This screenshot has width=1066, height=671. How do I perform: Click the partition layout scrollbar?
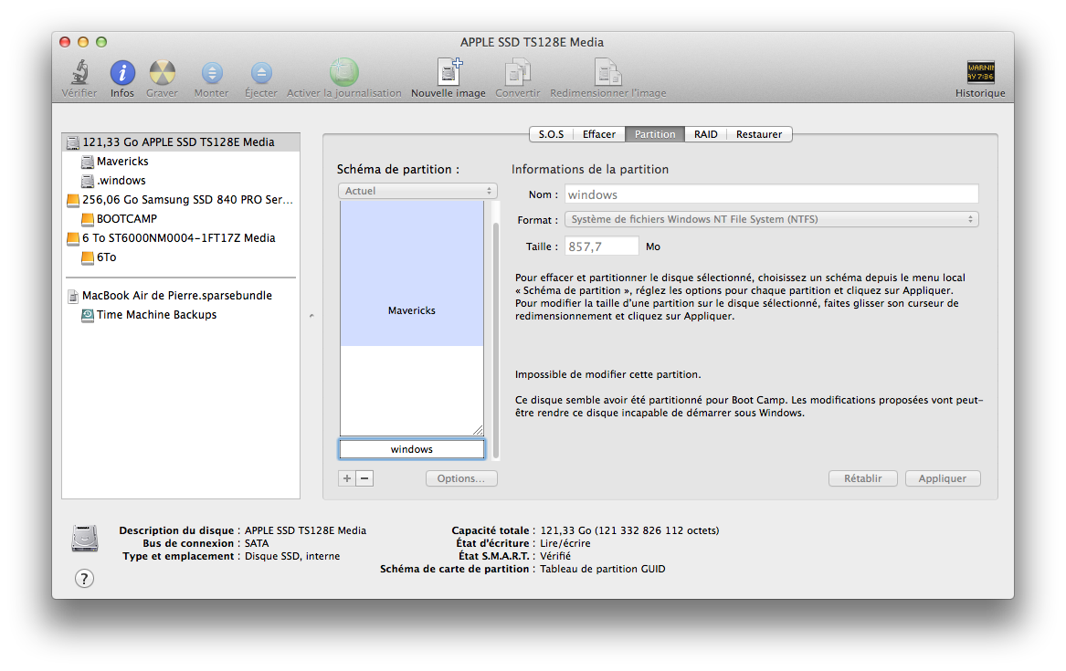[496, 340]
